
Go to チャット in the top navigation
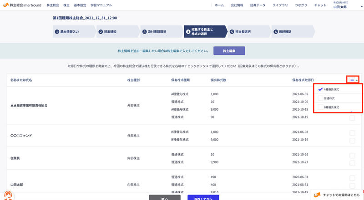320,5
